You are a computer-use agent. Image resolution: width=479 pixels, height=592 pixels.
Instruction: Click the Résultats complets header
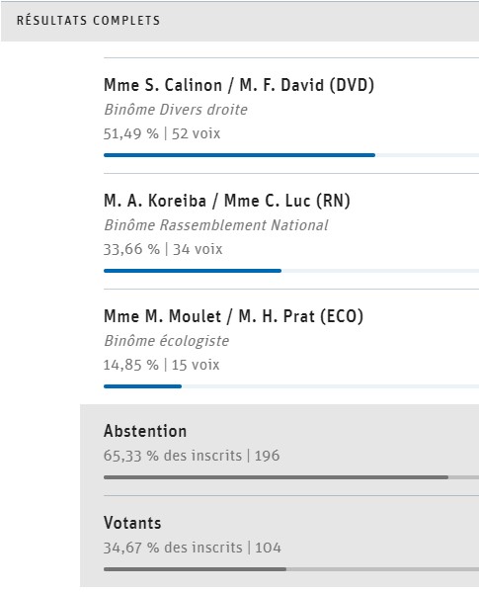88,21
